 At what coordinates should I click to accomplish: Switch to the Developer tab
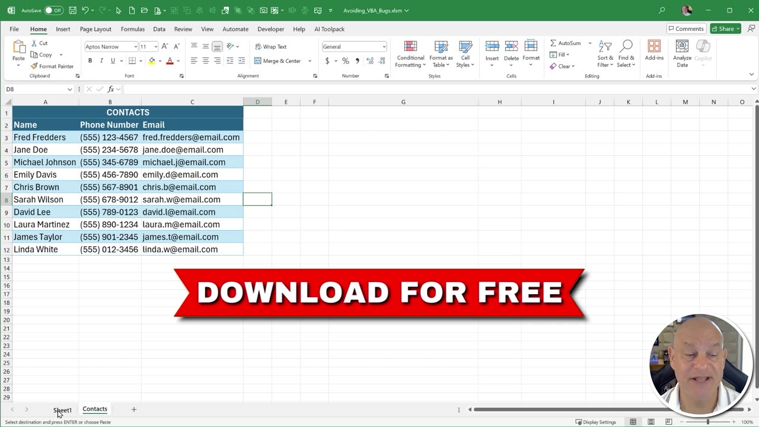pos(270,29)
